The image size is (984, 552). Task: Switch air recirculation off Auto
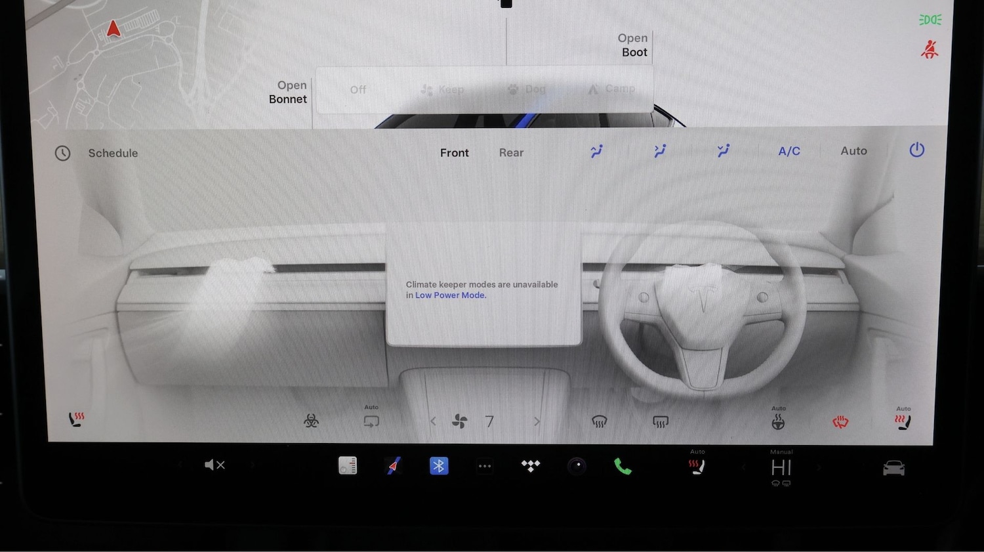coord(371,421)
